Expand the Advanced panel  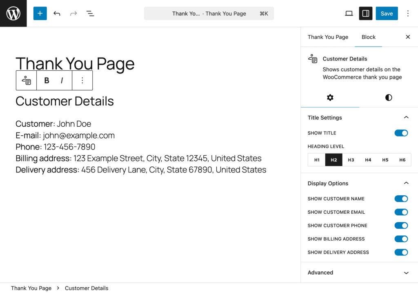pyautogui.click(x=406, y=273)
